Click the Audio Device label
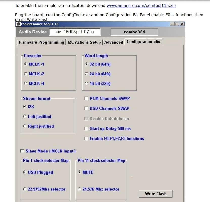This screenshot has width=210, height=202. (33, 32)
